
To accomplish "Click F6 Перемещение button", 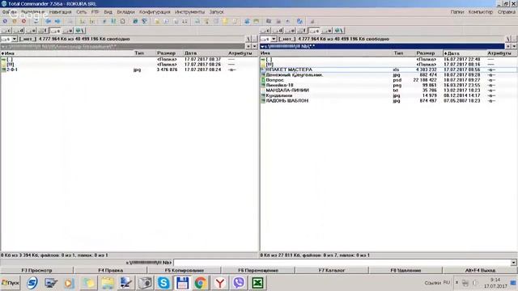I will pos(258,270).
